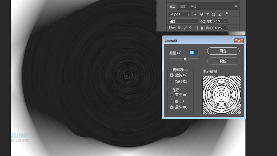Screen dimensions: 277x156
Task: Confirm with the 确定 button
Action: pos(223,51)
